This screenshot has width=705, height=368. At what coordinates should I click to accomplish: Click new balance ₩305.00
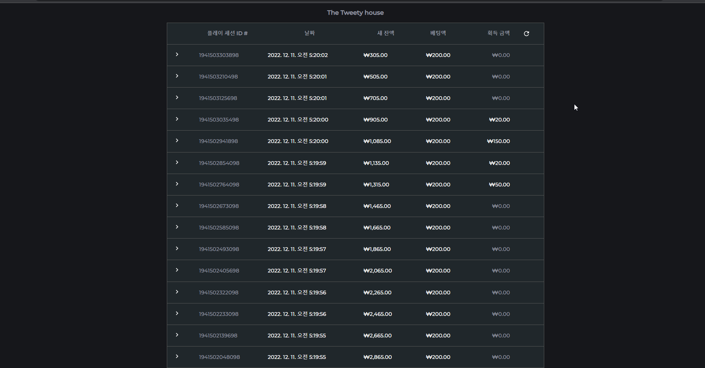[x=376, y=55]
